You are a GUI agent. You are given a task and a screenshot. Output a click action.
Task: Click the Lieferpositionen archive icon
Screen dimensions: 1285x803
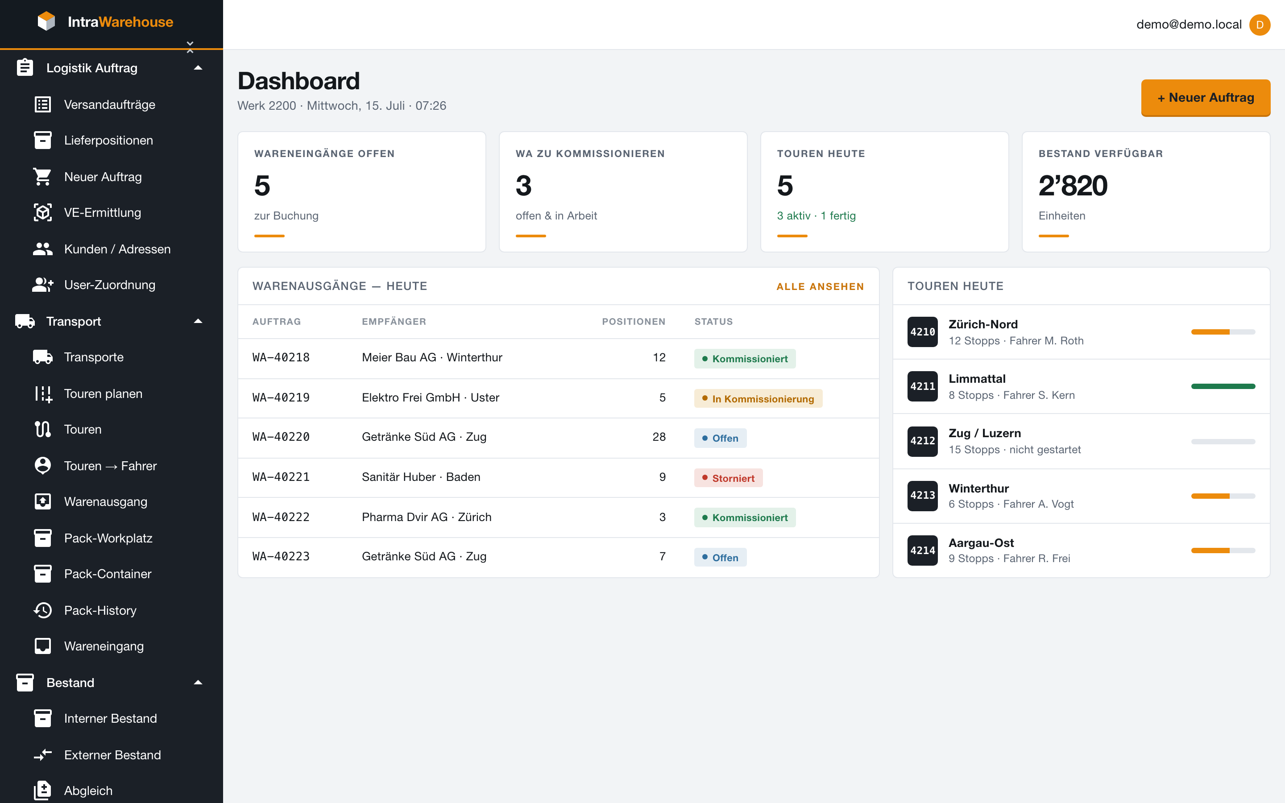click(42, 140)
